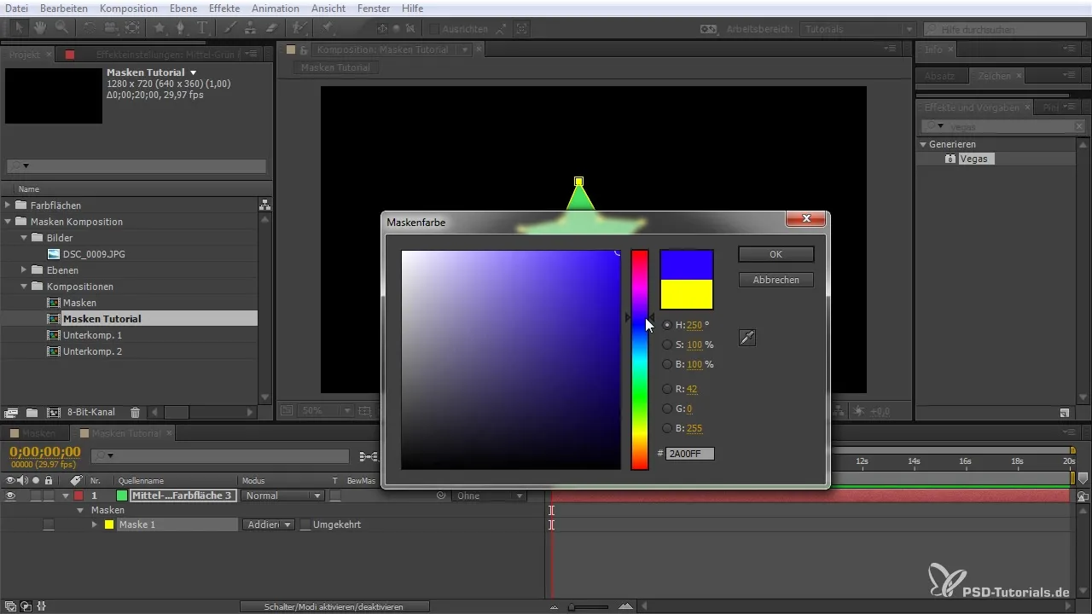The width and height of the screenshot is (1092, 614).
Task: Open Addieren mask mode dropdown
Action: pos(269,524)
